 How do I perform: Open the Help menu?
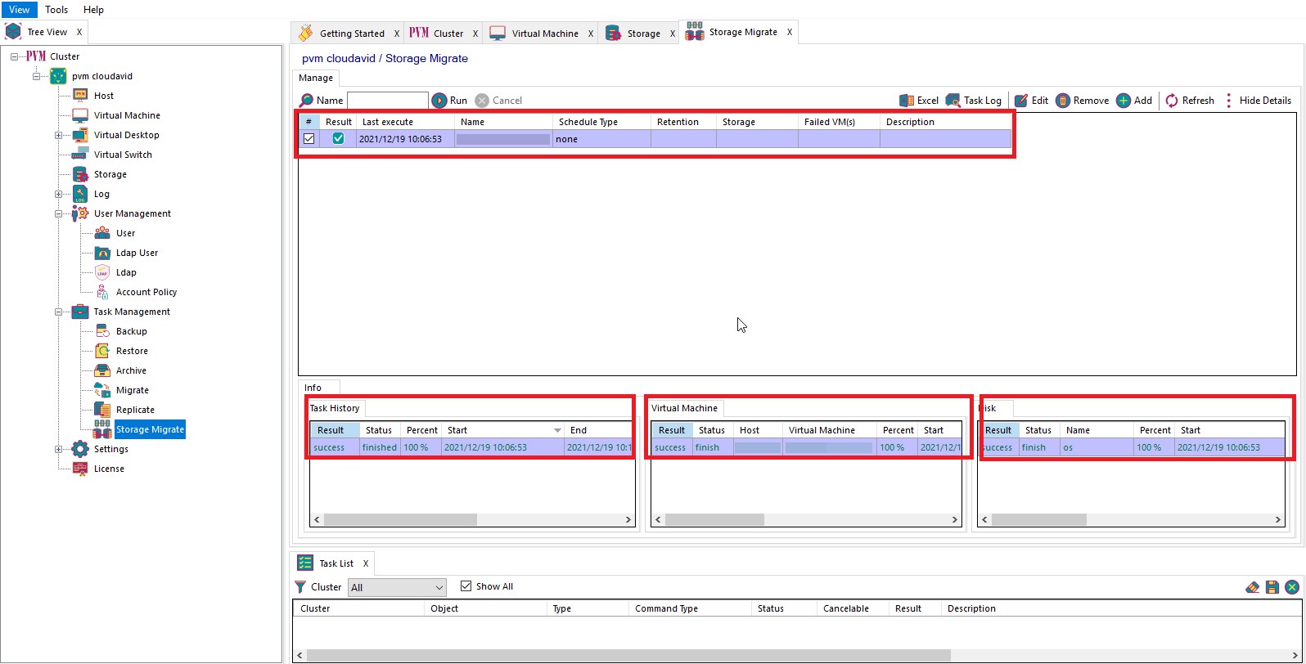pyautogui.click(x=94, y=10)
